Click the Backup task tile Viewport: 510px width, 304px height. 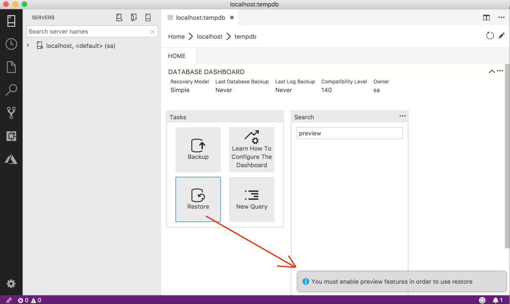point(198,150)
